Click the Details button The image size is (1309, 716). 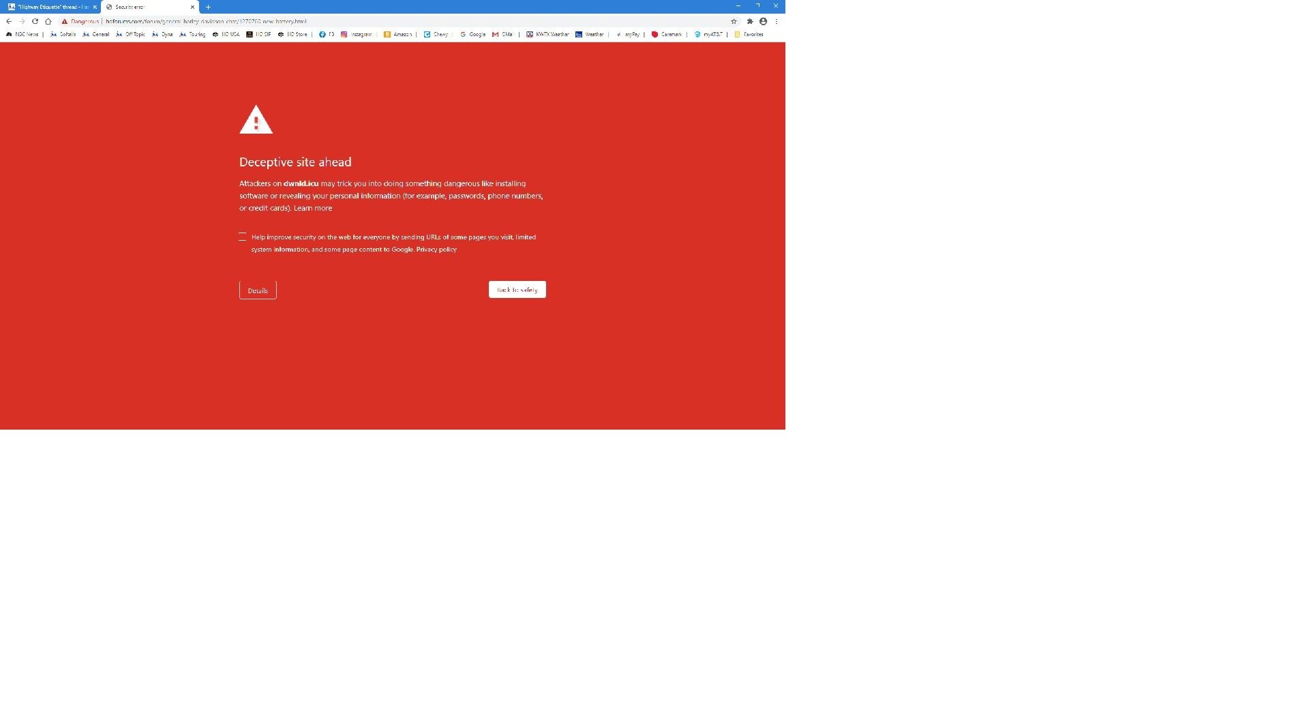(258, 290)
